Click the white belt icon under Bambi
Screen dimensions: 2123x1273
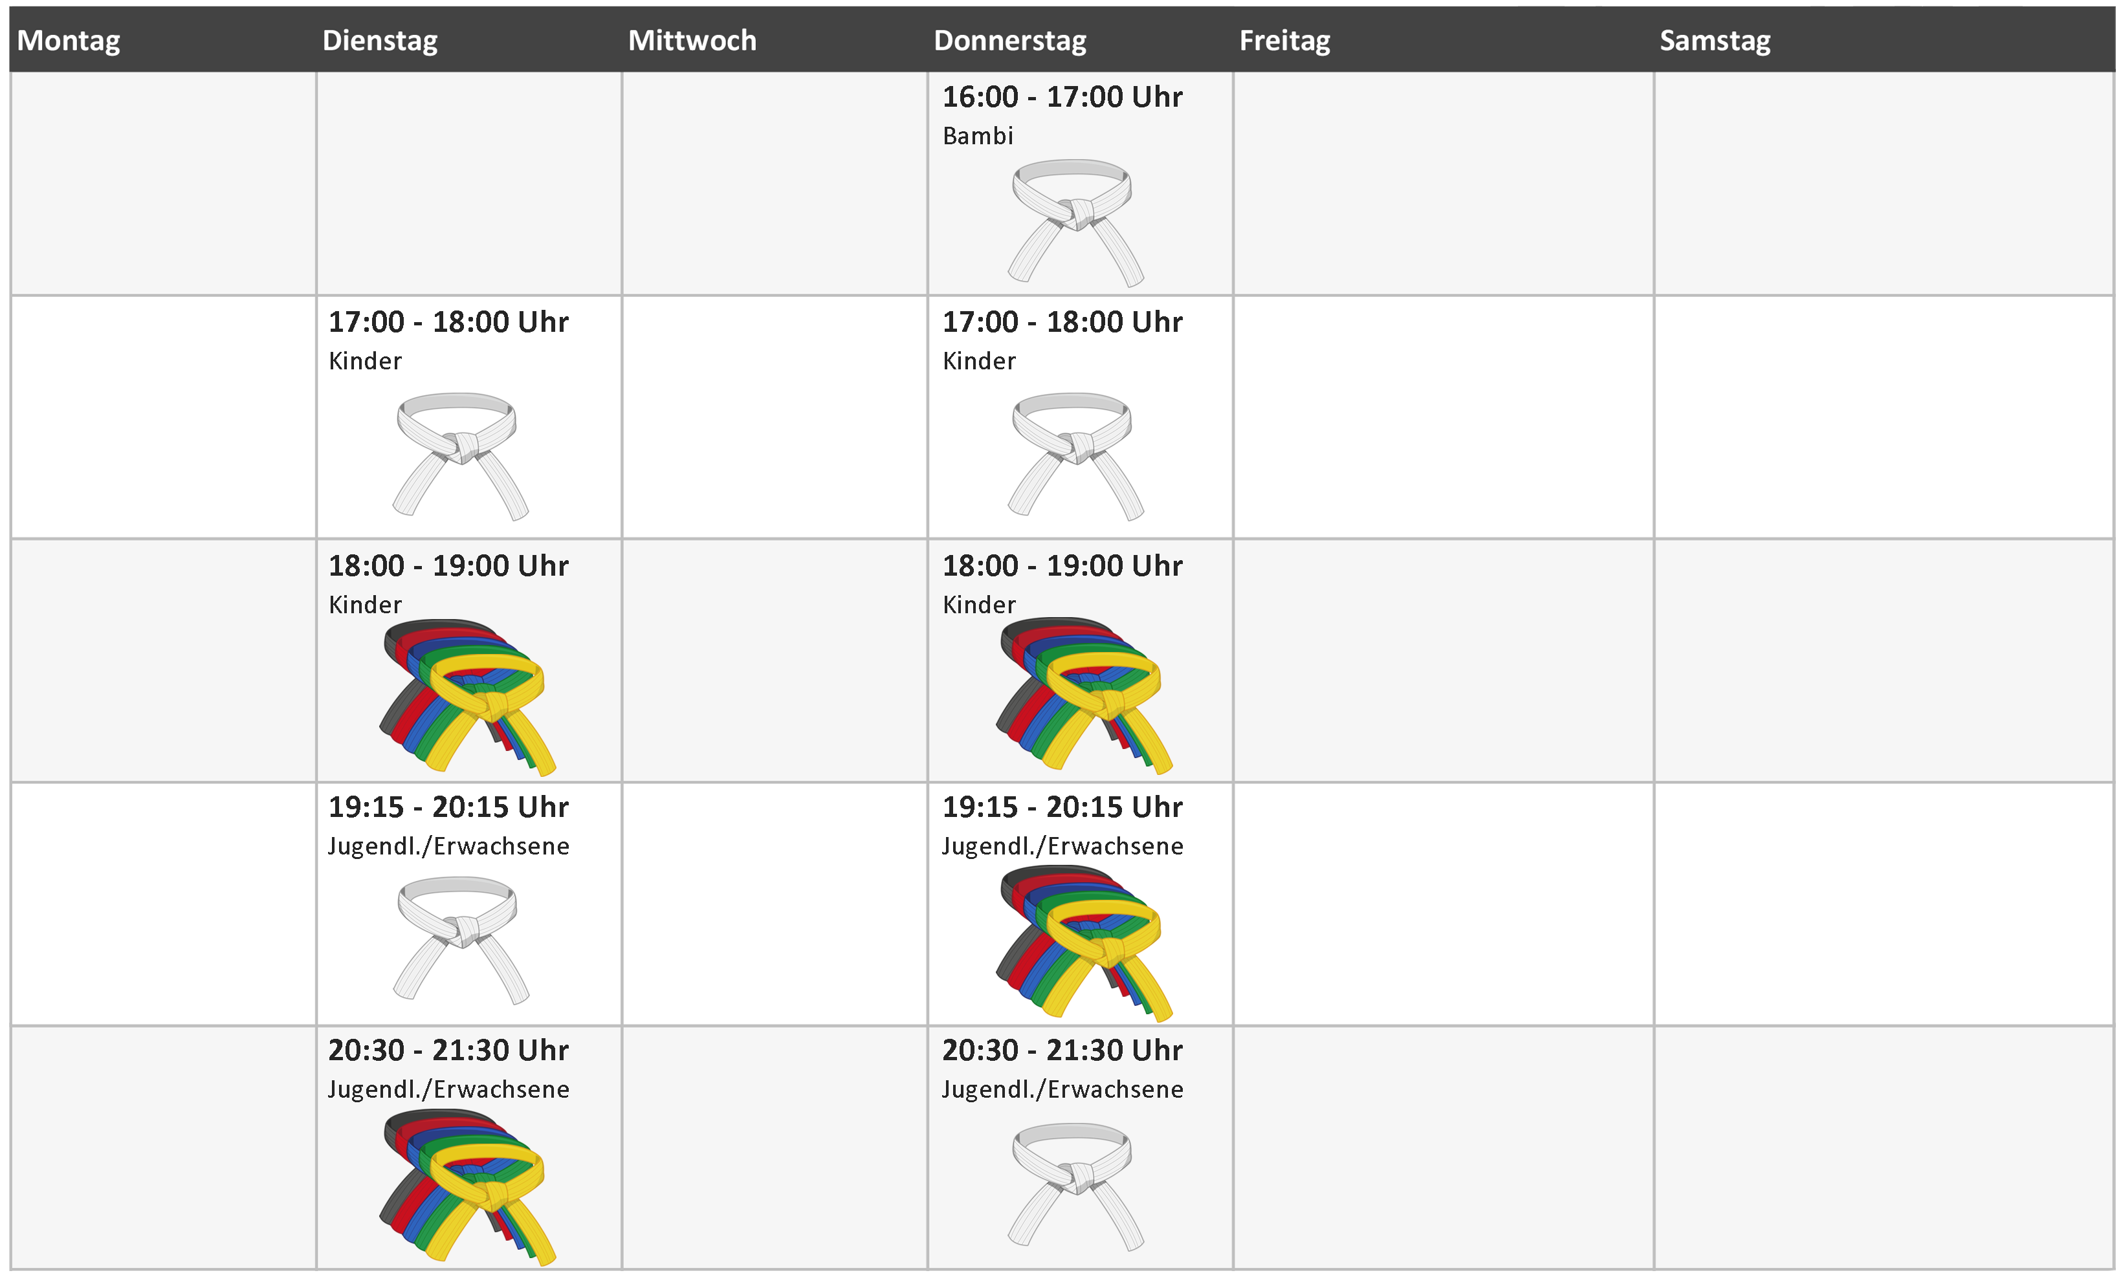(1074, 221)
